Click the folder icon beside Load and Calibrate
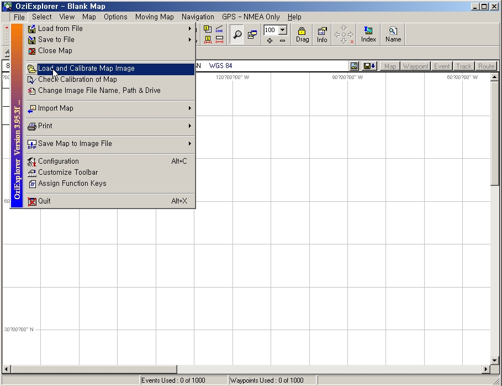This screenshot has width=502, height=386. [31, 69]
